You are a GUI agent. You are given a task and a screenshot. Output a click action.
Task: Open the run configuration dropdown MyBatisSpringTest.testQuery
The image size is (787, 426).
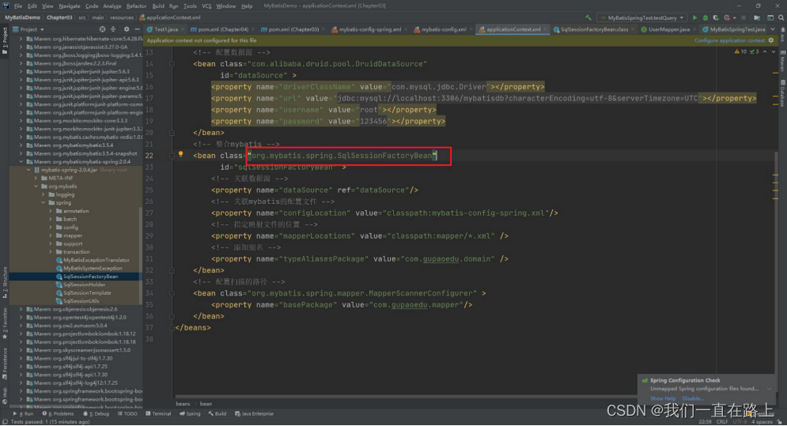coord(642,17)
